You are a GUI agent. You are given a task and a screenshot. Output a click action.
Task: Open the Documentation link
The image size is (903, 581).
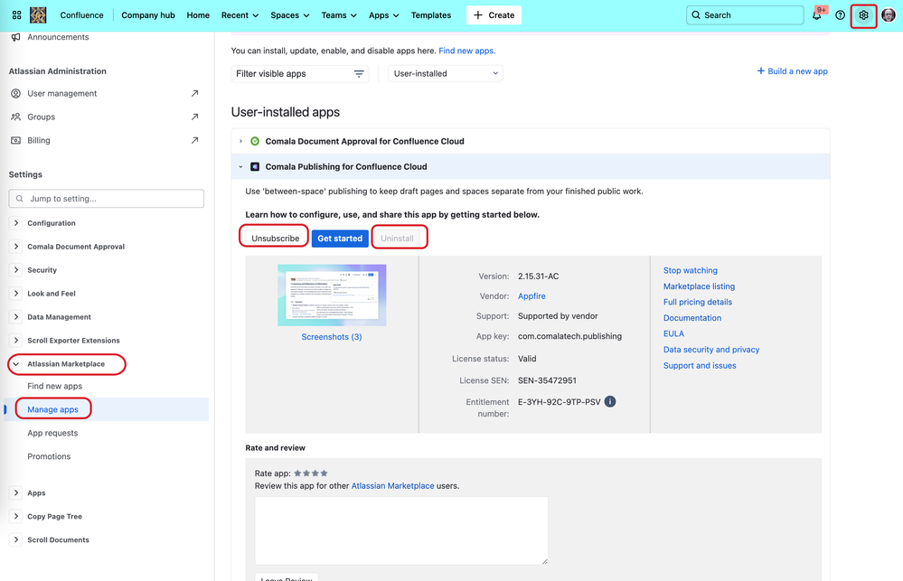pos(691,318)
